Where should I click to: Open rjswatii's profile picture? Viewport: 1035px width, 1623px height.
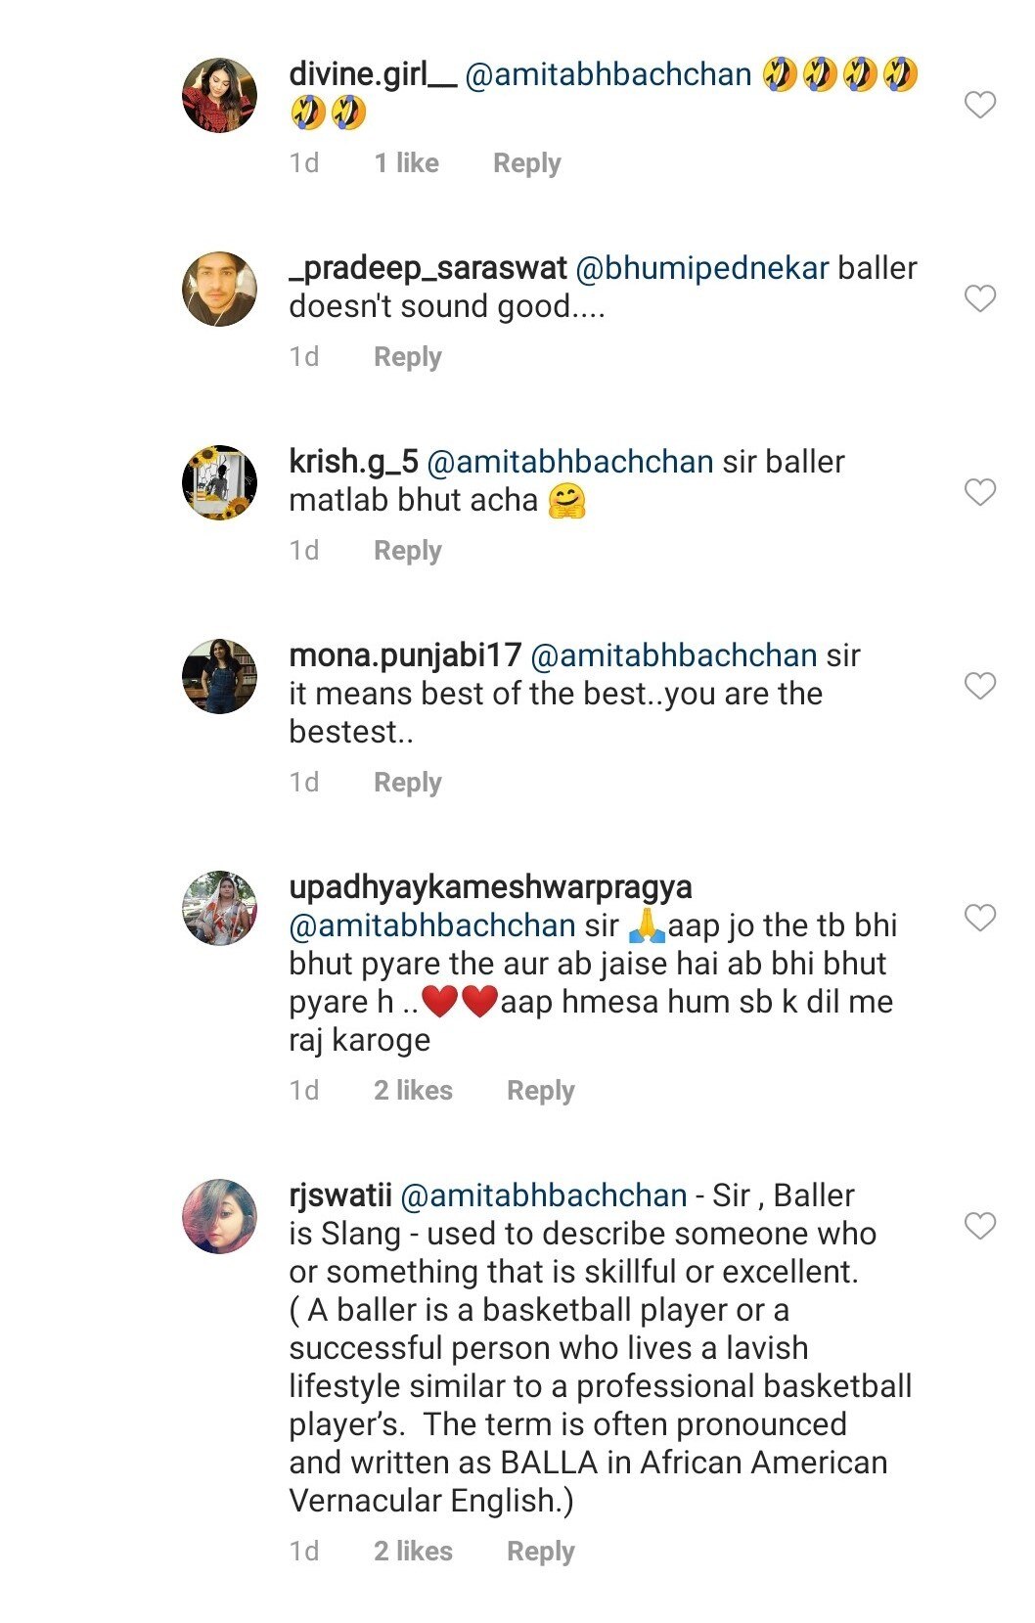point(220,1216)
